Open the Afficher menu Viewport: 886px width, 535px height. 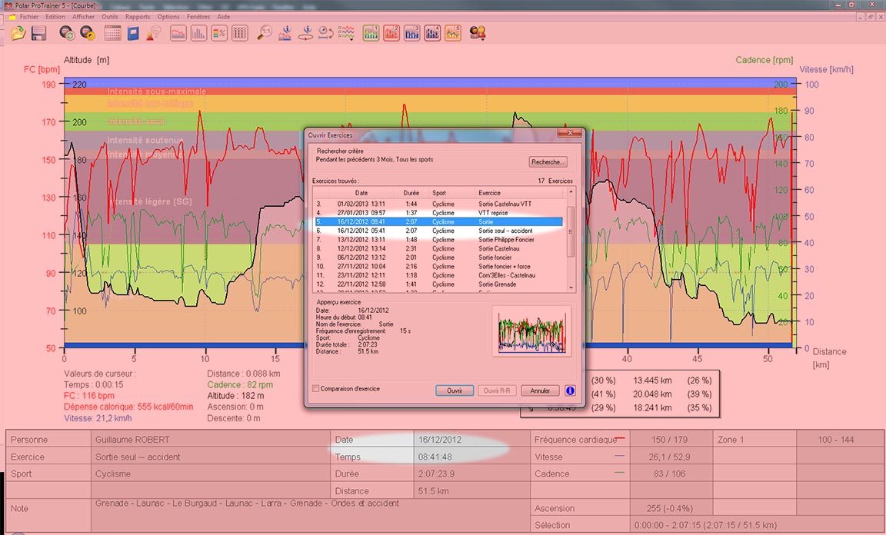[84, 17]
